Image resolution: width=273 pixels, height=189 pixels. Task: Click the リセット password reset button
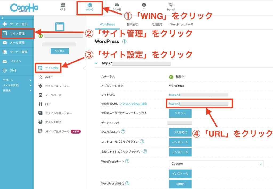coord(180,113)
